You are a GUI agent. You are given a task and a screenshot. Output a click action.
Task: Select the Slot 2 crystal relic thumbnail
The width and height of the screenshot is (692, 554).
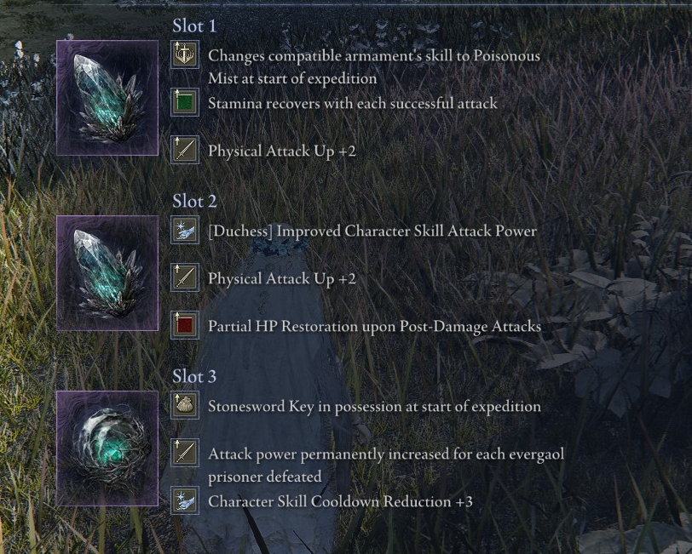point(107,273)
